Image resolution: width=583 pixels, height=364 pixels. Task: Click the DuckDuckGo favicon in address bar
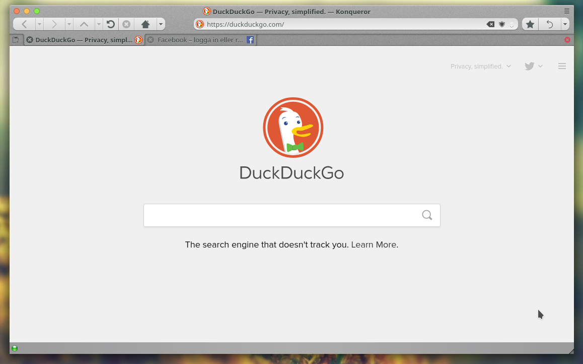(200, 24)
